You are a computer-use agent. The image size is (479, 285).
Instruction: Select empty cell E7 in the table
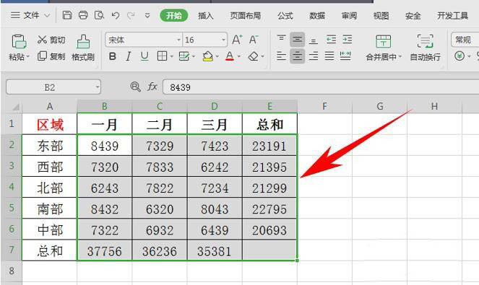pyautogui.click(x=269, y=250)
